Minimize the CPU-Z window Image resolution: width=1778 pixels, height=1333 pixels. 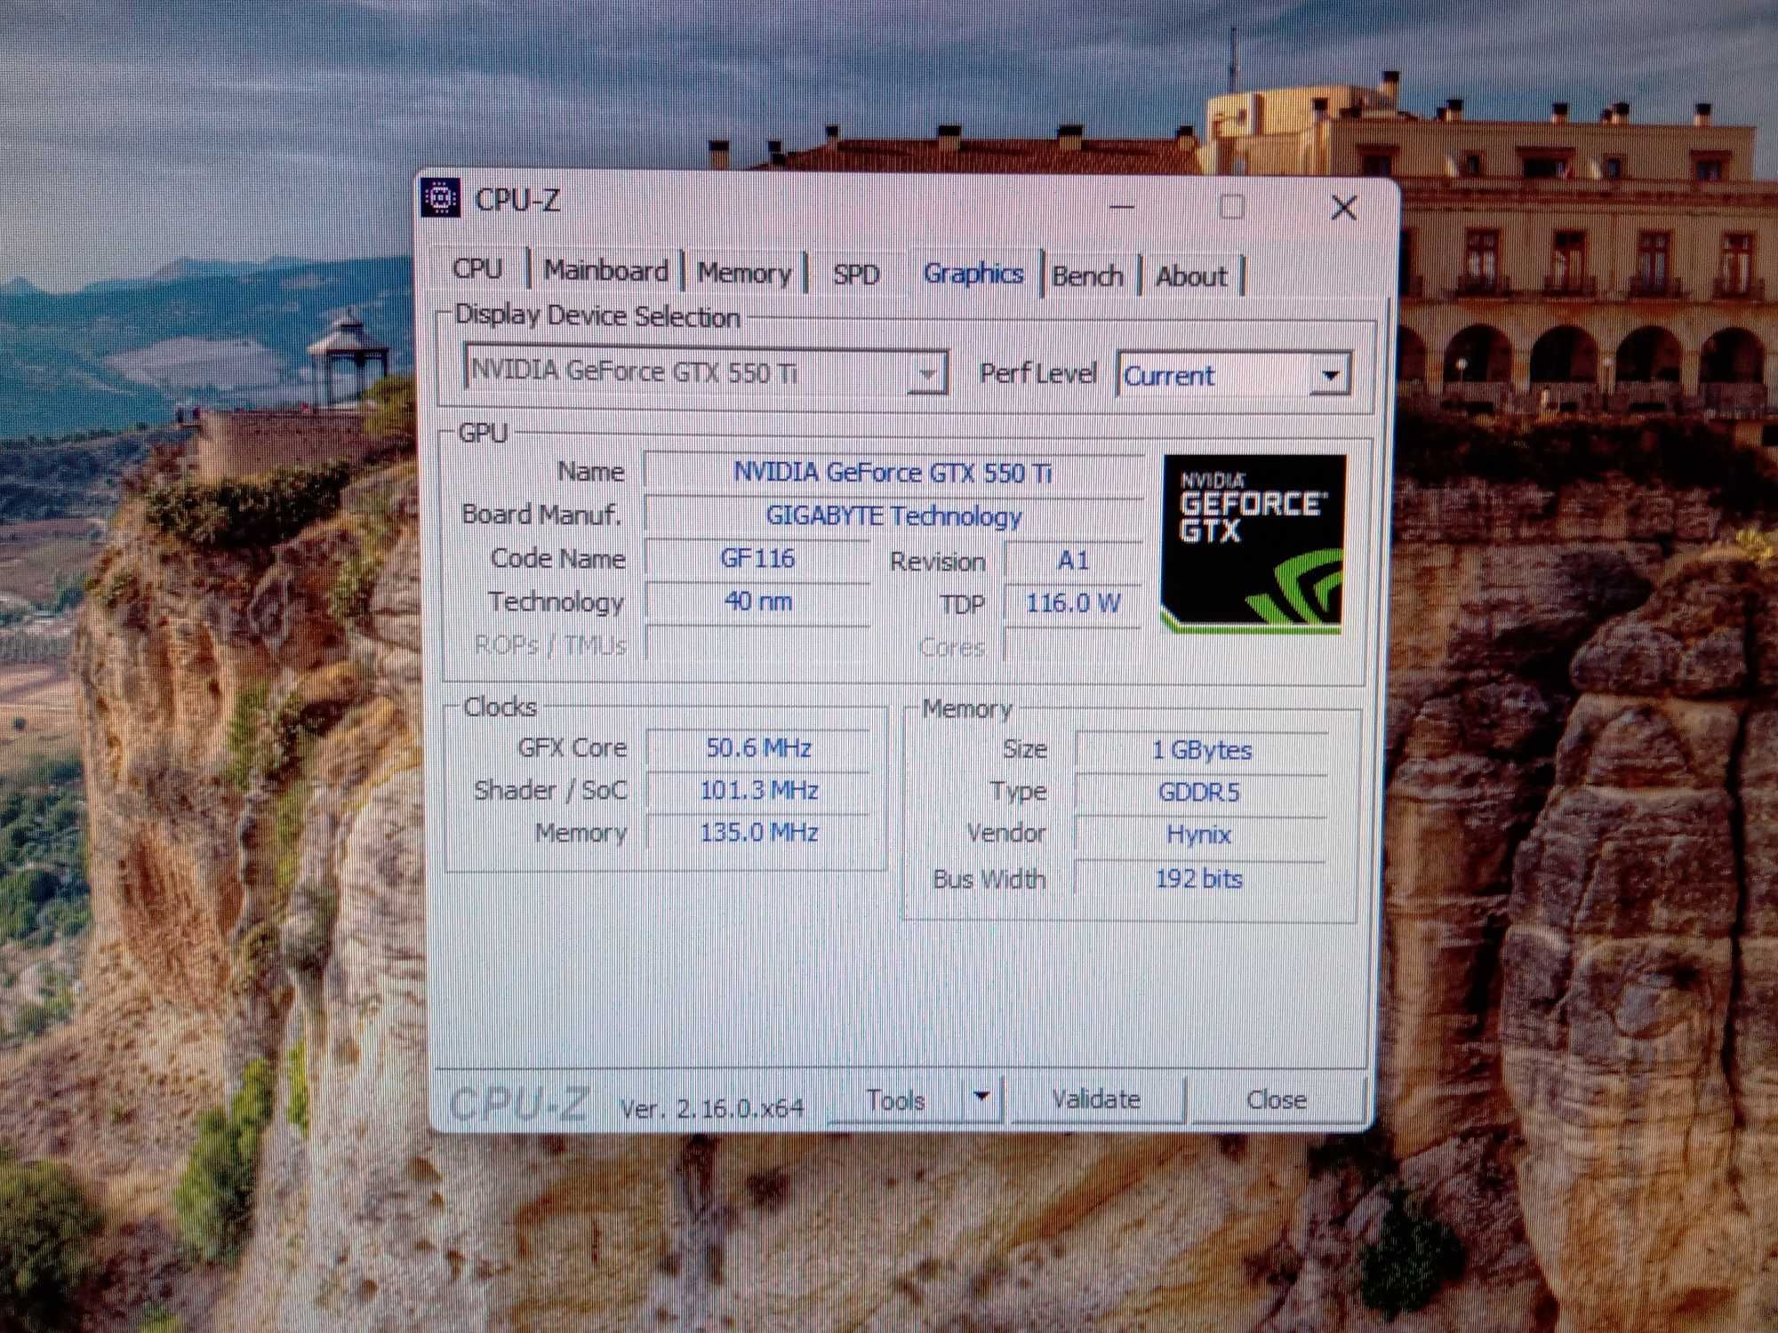pyautogui.click(x=1123, y=207)
